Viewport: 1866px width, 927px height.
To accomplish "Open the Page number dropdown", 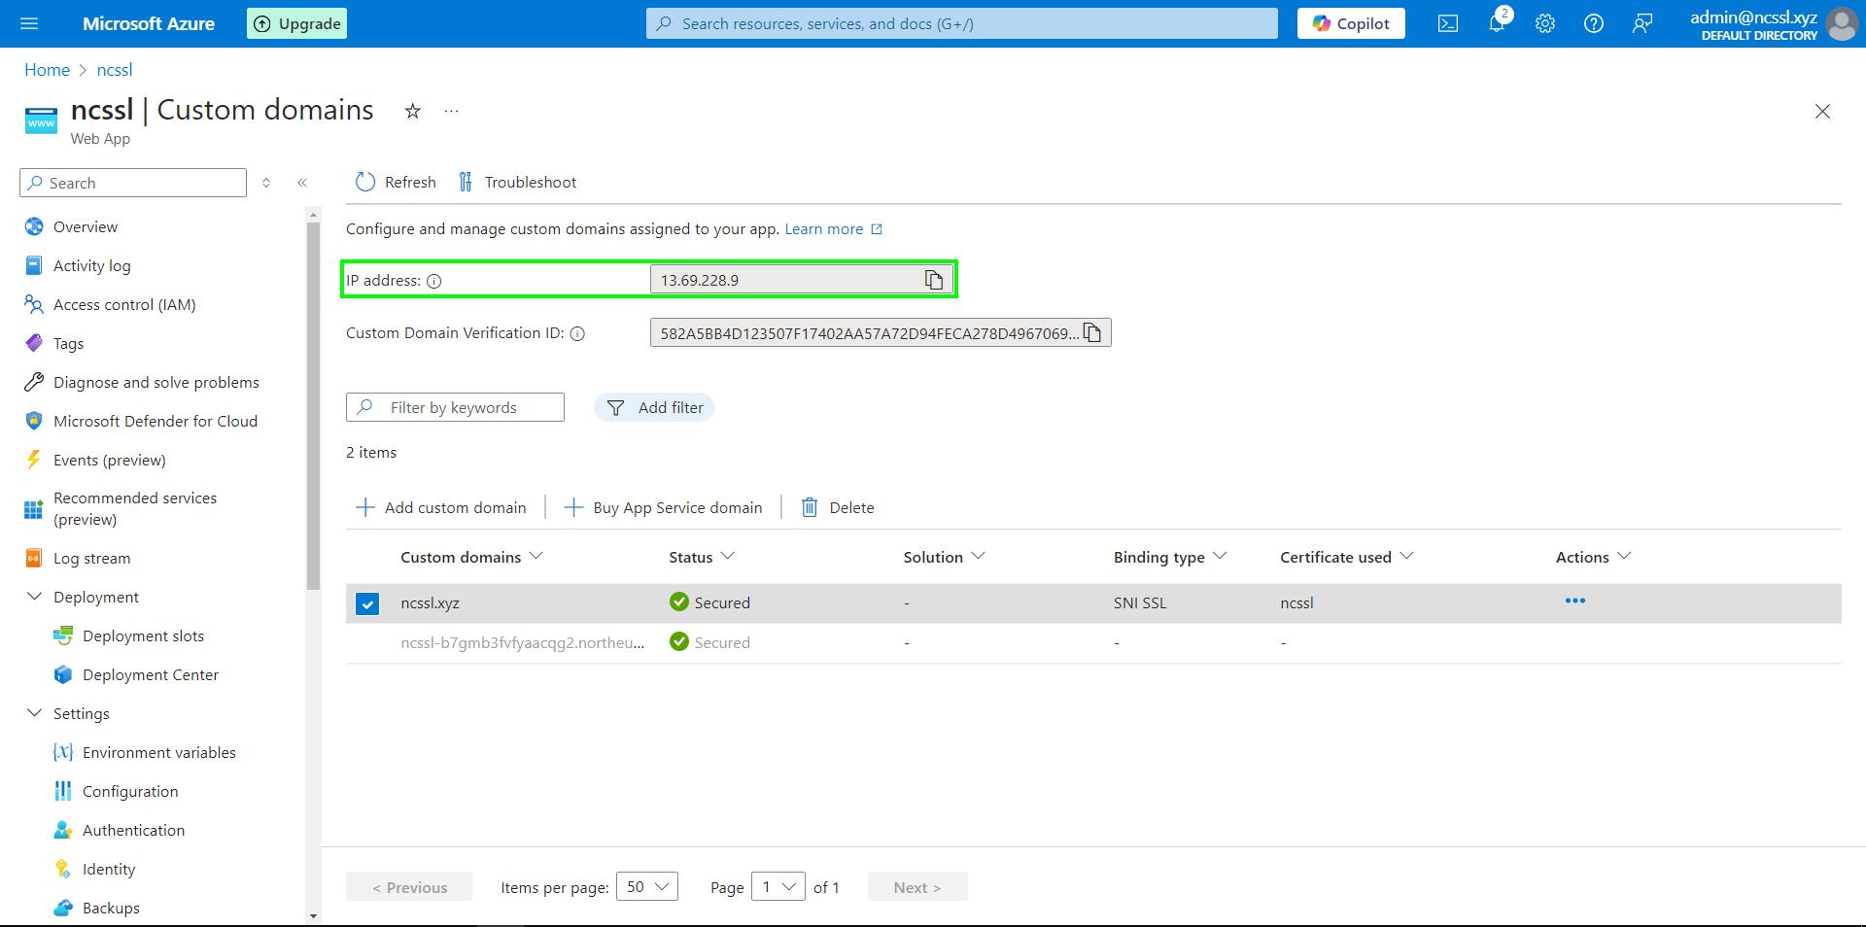I will (778, 886).
